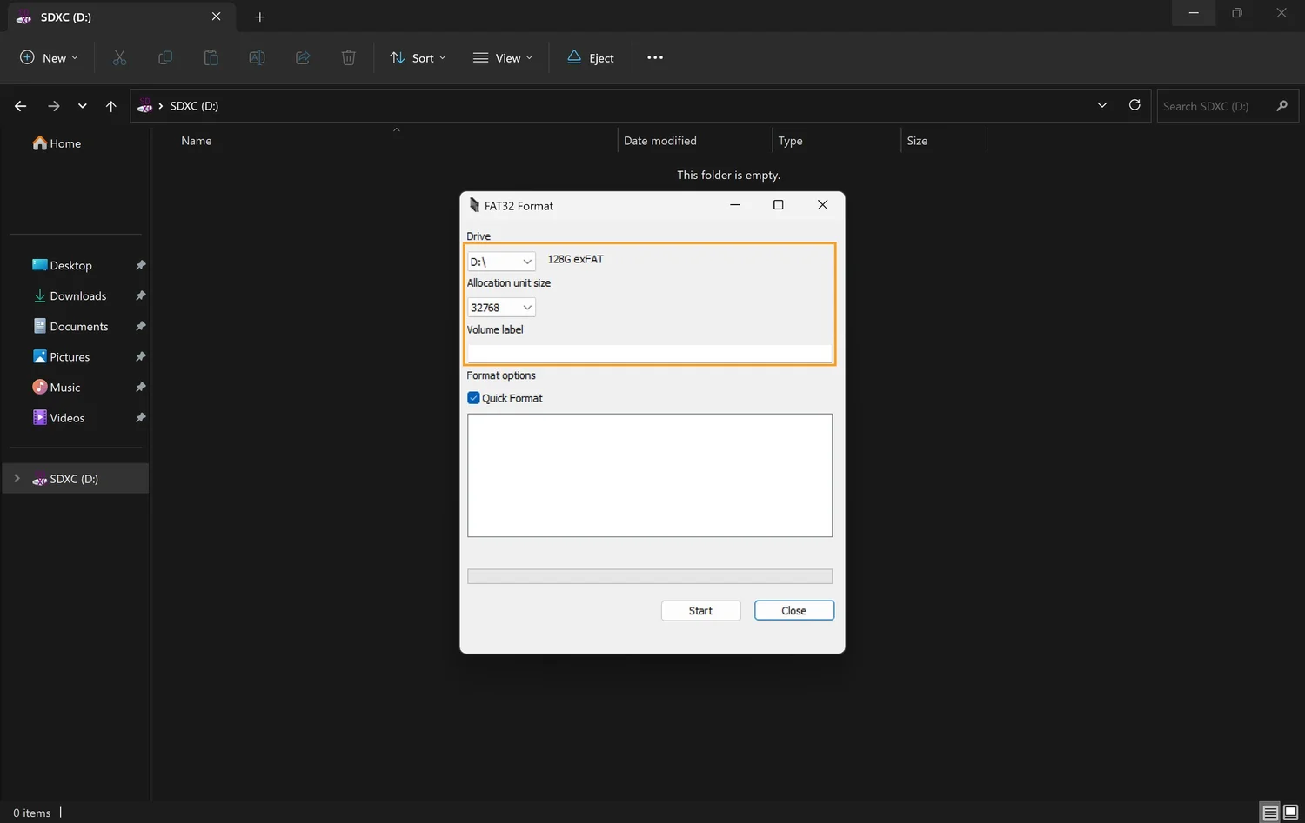The width and height of the screenshot is (1305, 823).
Task: Start formatting the drive
Action: click(700, 610)
